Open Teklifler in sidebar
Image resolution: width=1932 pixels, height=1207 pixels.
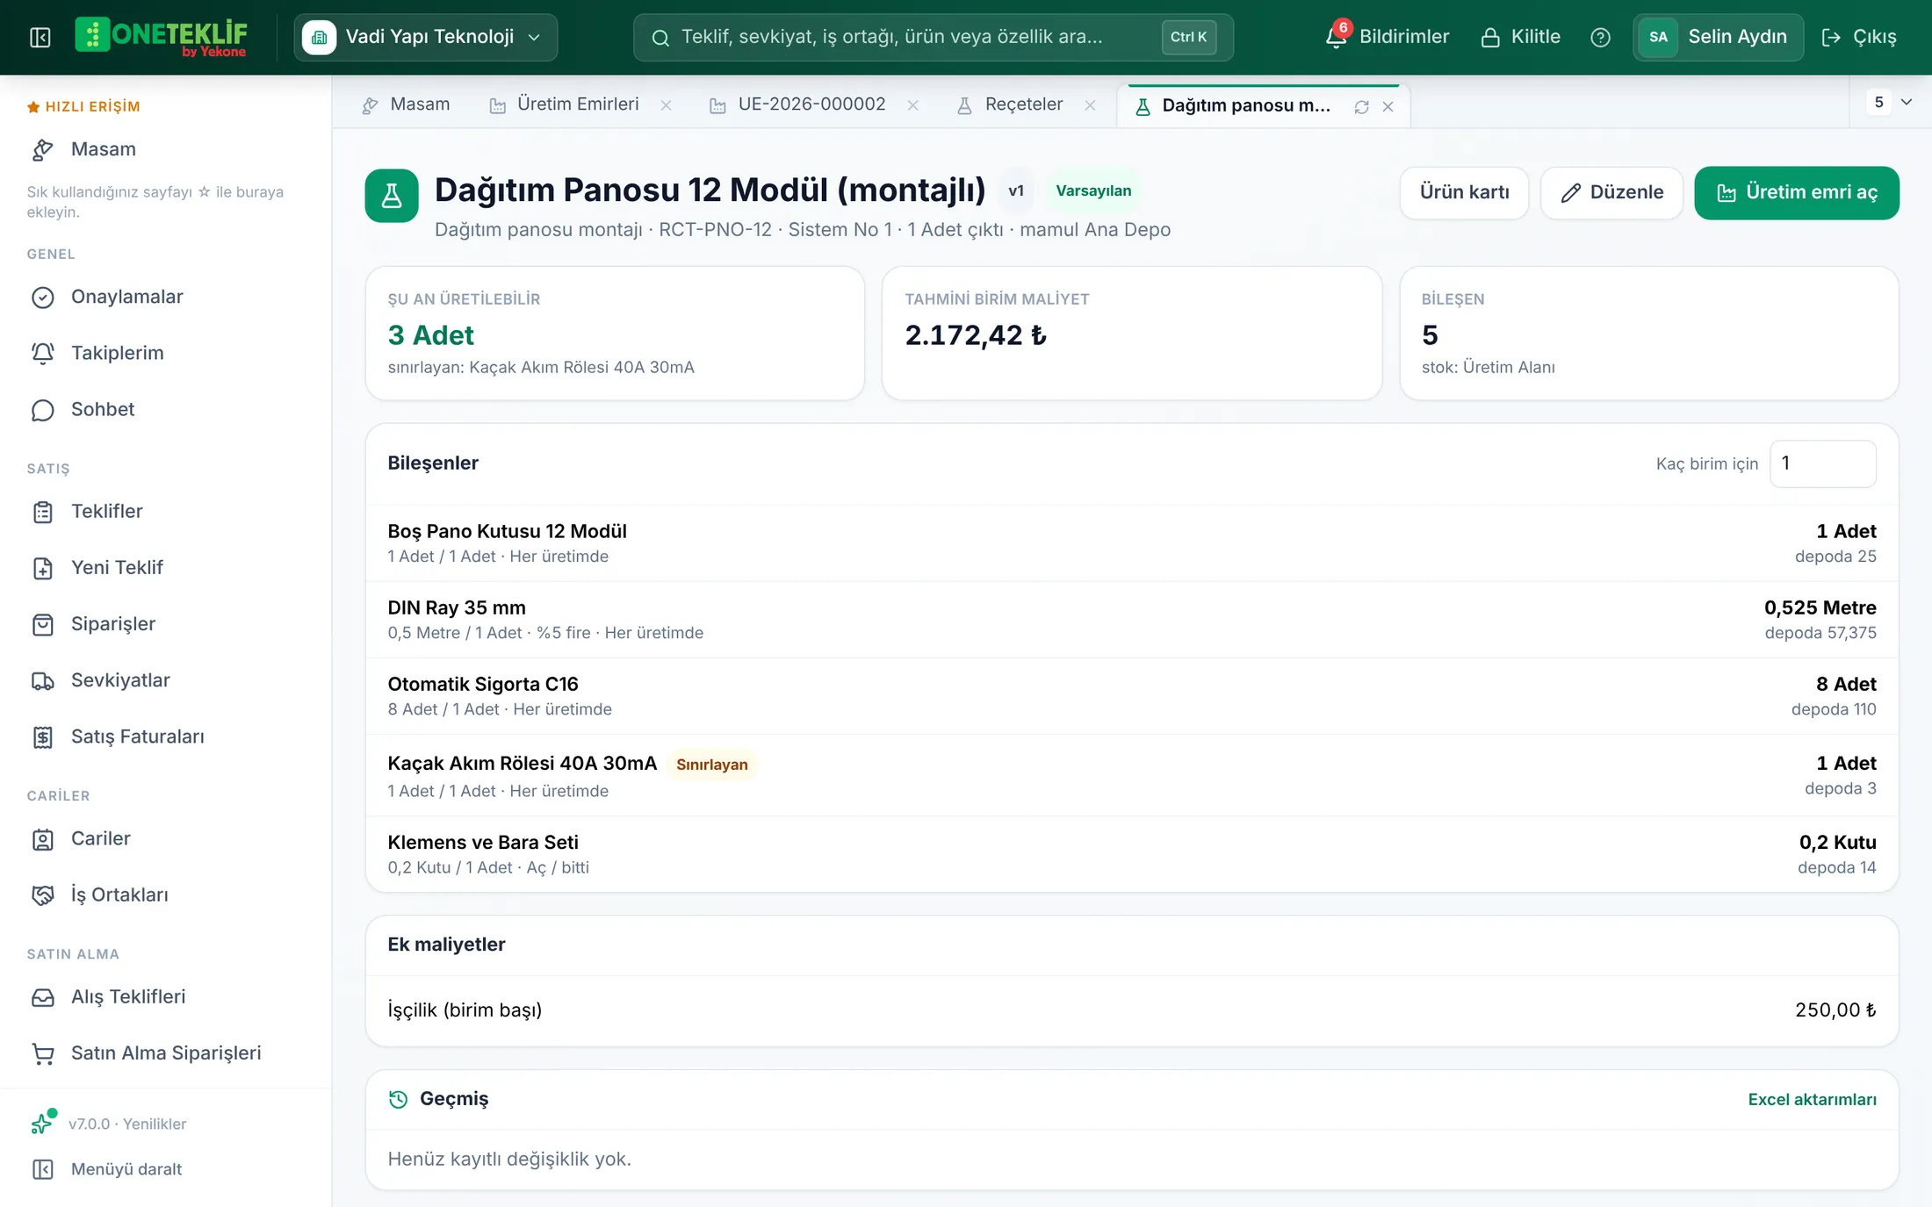(165, 511)
